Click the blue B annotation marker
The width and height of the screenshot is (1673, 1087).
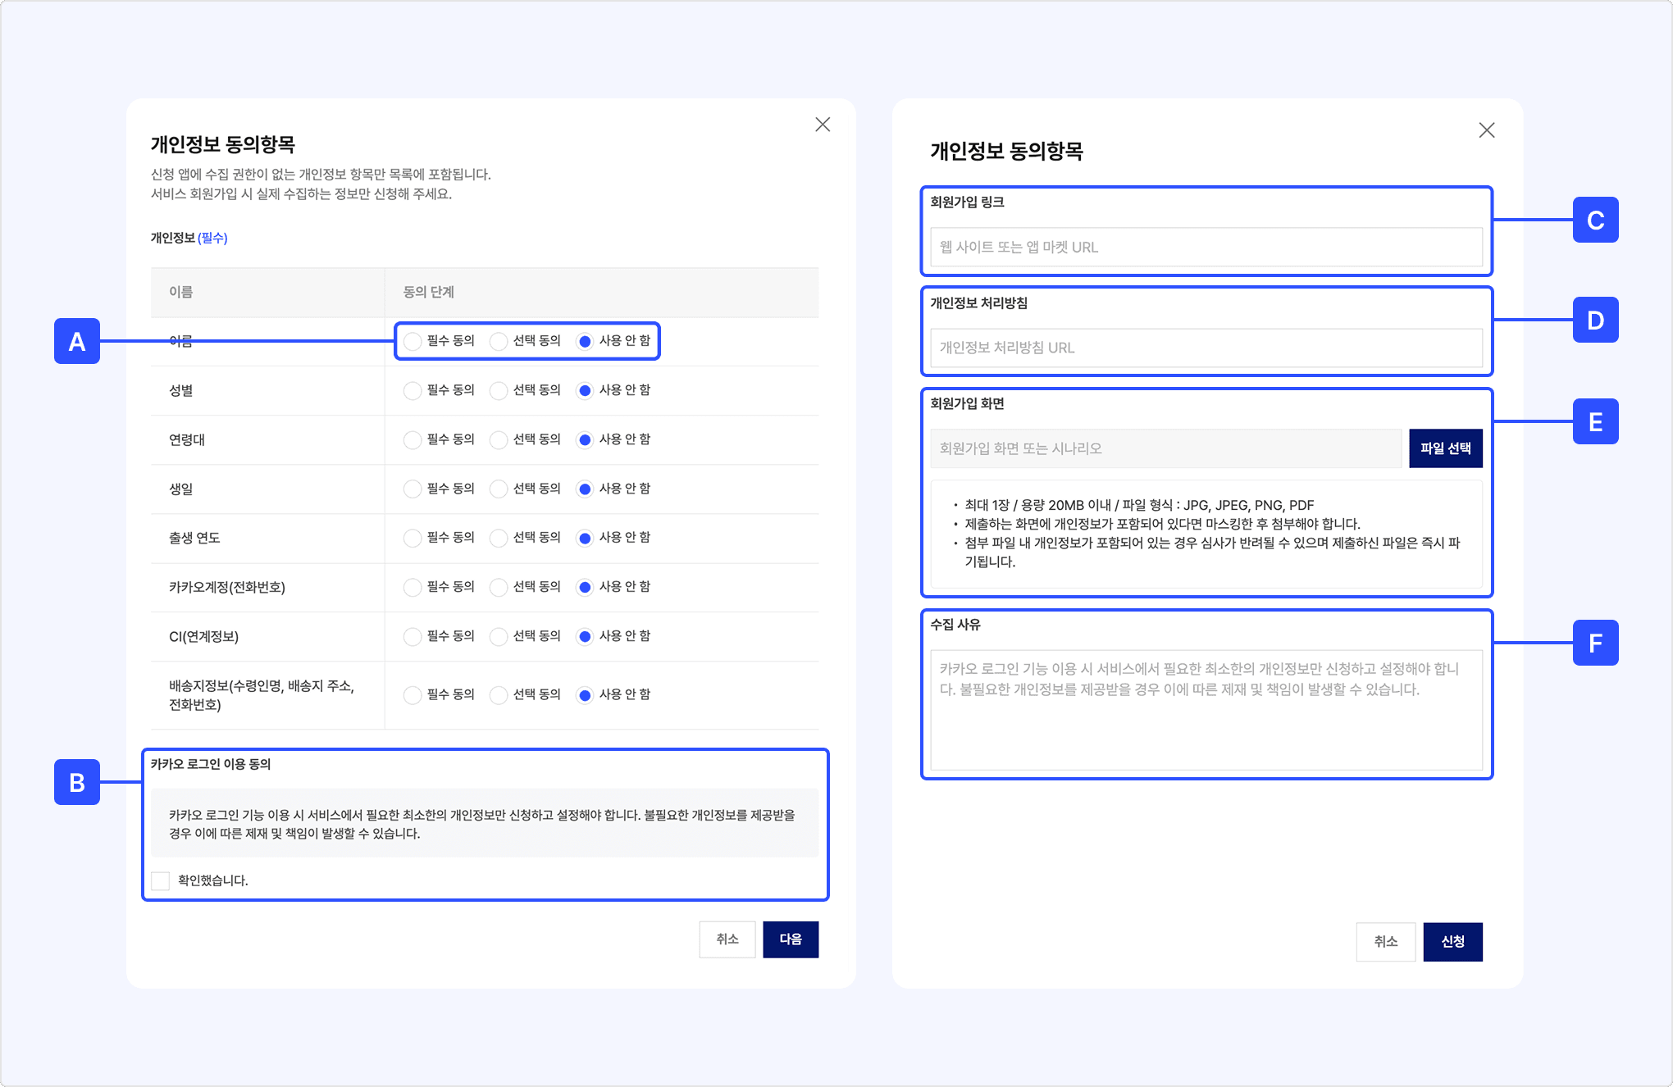pos(77,782)
